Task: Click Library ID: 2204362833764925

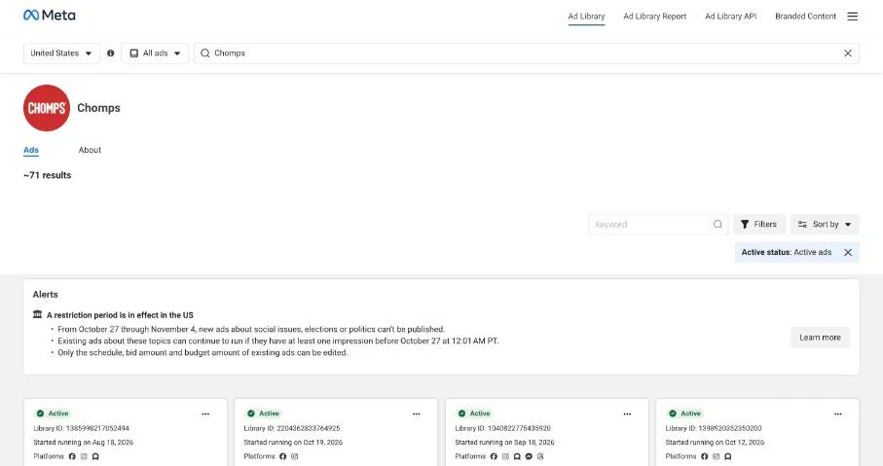Action: 292,428
